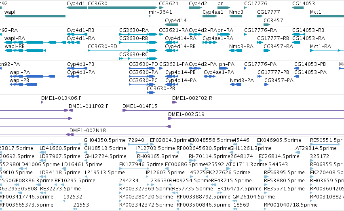Select the CG3457-PA protein label
344x211 pixels.
coord(279,80)
